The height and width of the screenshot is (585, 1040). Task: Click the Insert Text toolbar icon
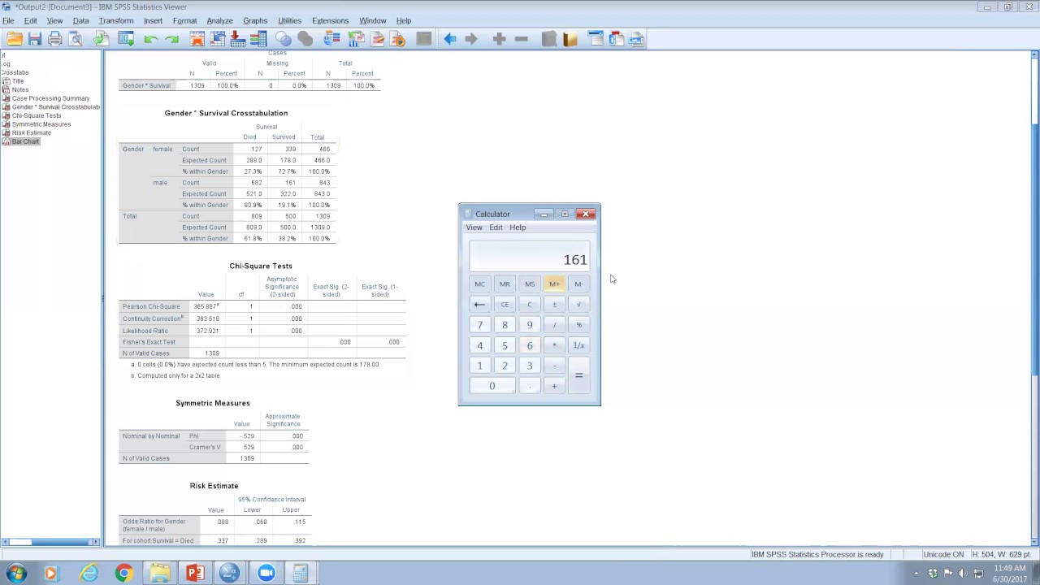636,38
